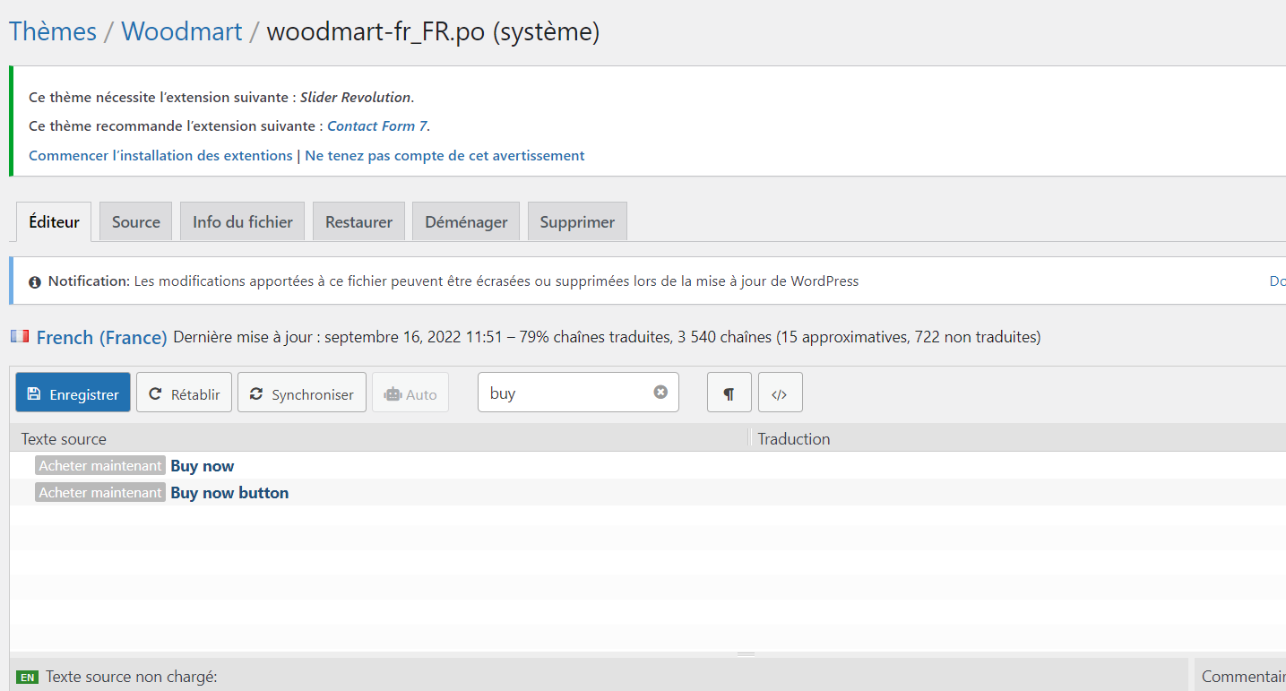Open the Restaurer tab
Image resolution: width=1286 pixels, height=691 pixels.
pyautogui.click(x=358, y=221)
